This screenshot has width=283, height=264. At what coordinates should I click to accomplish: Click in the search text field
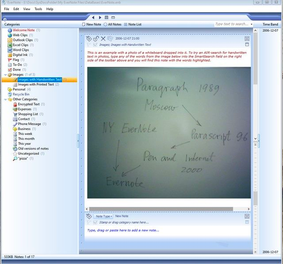(232, 24)
